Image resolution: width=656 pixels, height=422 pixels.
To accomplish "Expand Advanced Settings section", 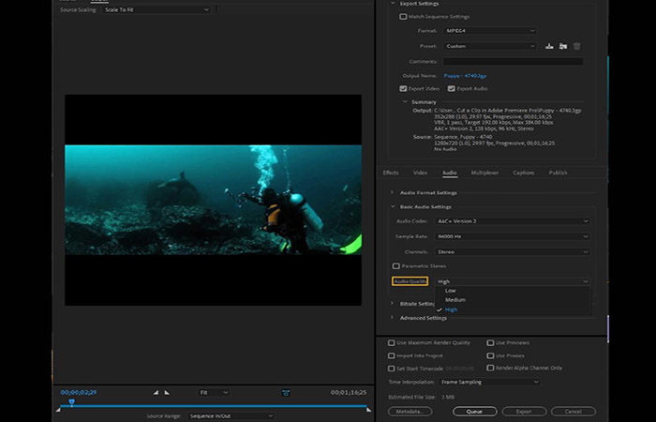I will [x=392, y=318].
